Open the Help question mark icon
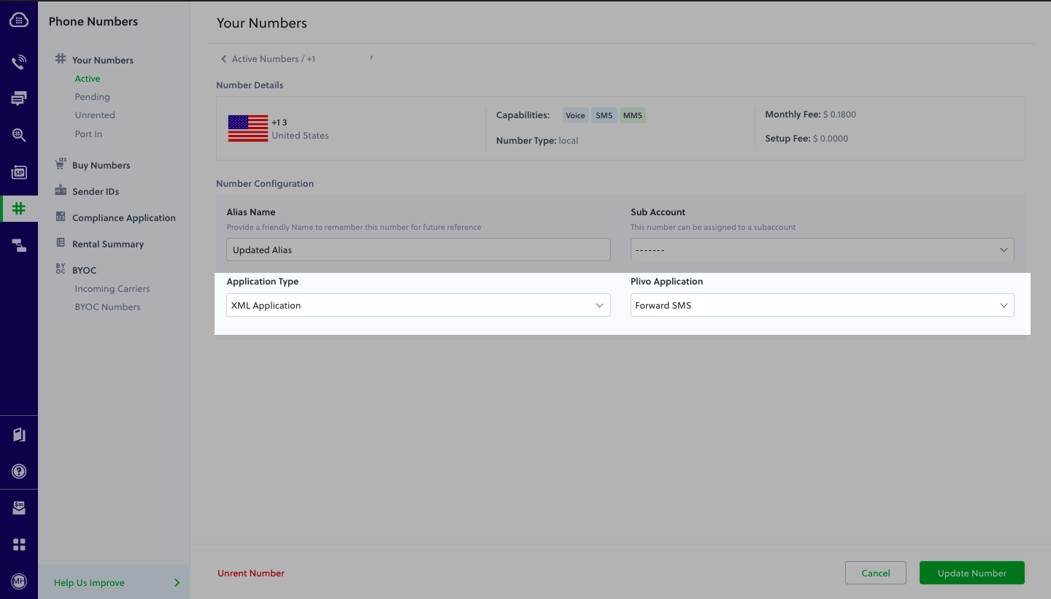The width and height of the screenshot is (1051, 599). point(19,471)
